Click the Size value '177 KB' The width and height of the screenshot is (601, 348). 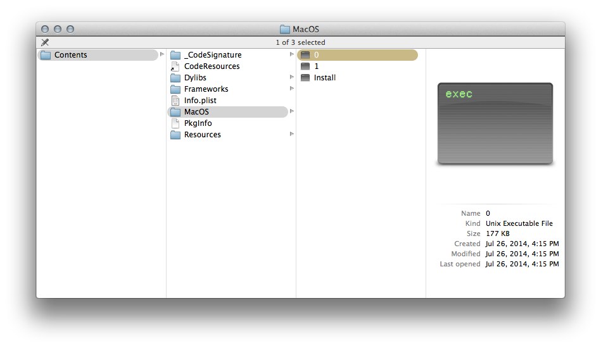point(498,233)
